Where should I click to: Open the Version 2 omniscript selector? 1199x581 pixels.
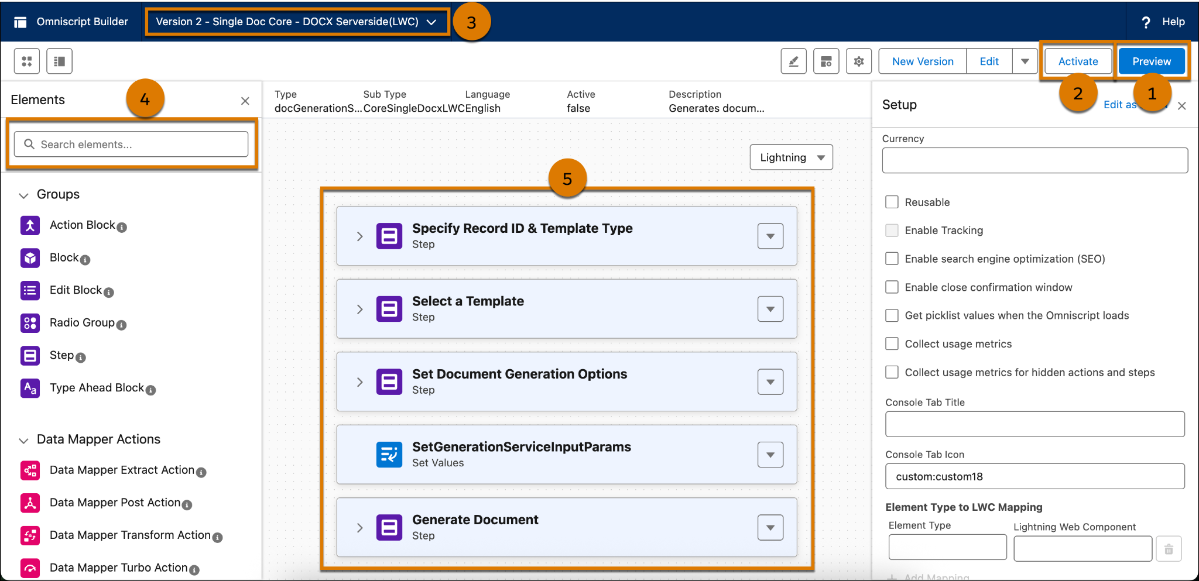296,22
